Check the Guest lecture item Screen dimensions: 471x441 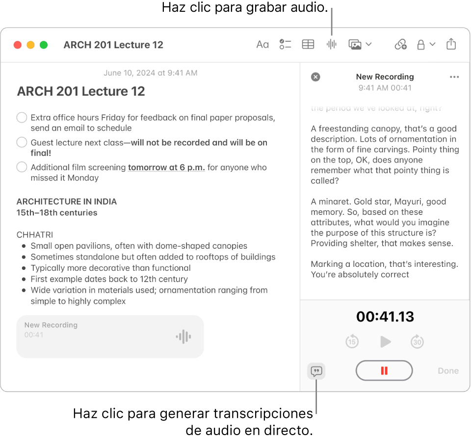click(22, 142)
